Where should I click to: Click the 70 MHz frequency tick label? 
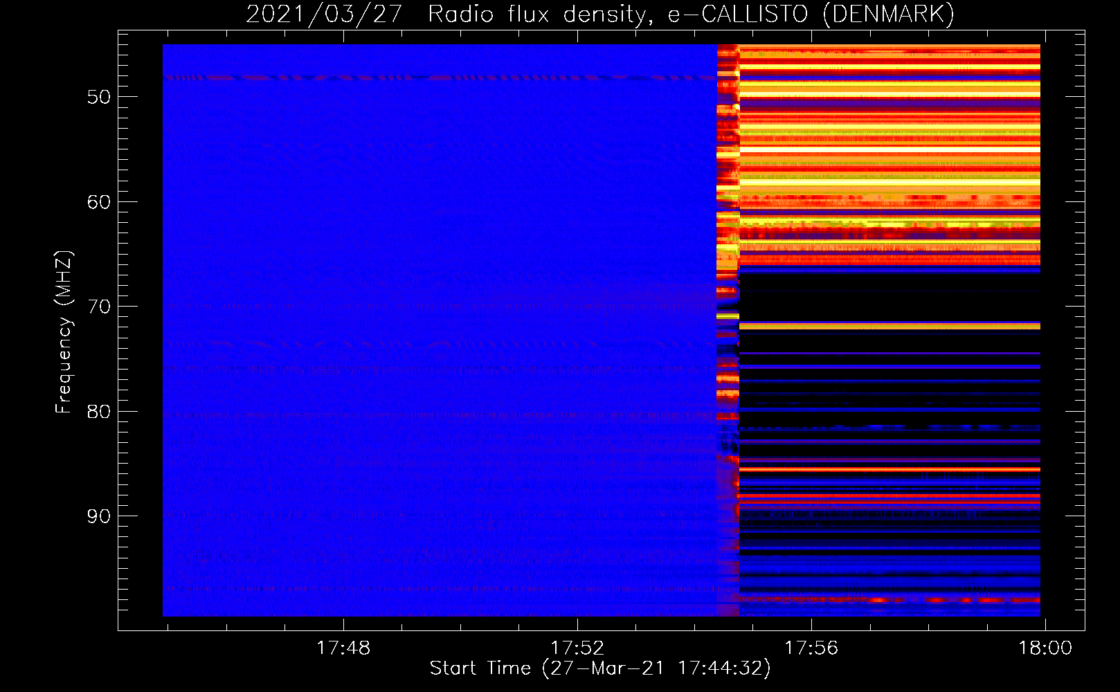tap(99, 307)
